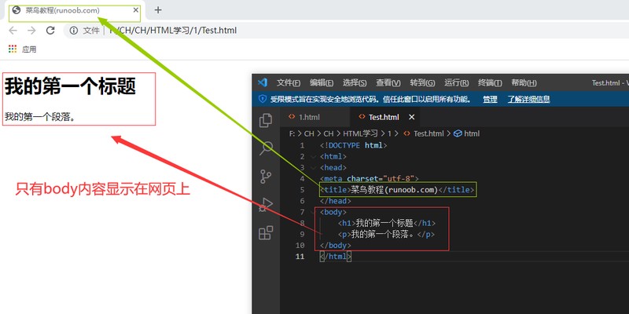The image size is (629, 314).
Task: Open the 应用 apps shortcut in bookmarks bar
Action: 23,49
